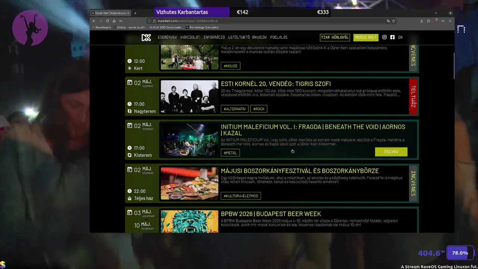Viewport: 478px width, 269px height.
Task: Open the browser home page icon
Action: 114,21
